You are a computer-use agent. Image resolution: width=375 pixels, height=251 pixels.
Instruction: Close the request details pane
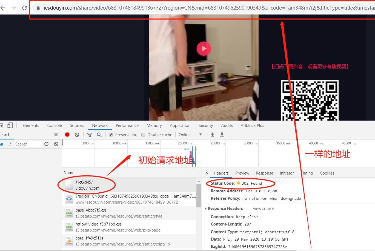point(207,173)
